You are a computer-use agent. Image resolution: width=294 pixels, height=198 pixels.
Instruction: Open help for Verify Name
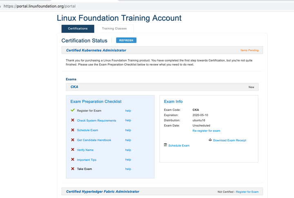pos(128,150)
